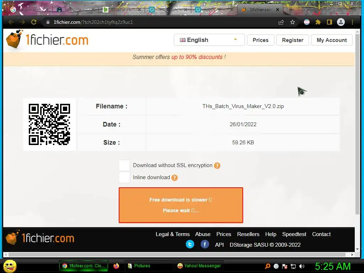Open the Prices page from header
364x273 pixels.
coord(261,40)
